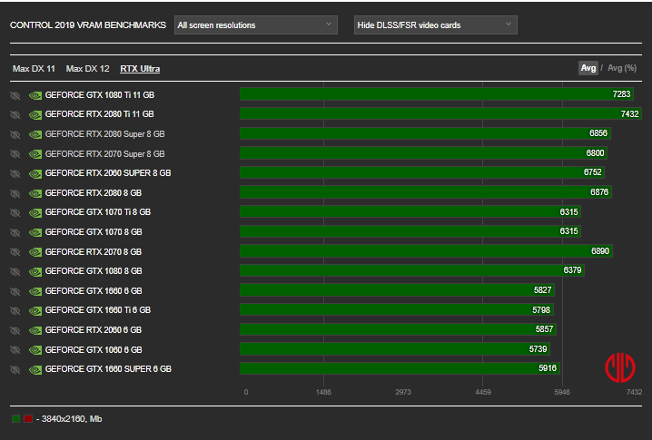Viewport: 652px width, 440px height.
Task: Click the 7432 bar for RTX 2080 Ti
Action: (x=440, y=113)
